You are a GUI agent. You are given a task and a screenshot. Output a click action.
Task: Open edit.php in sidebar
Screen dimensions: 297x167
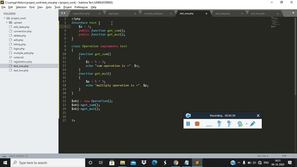[19, 40]
